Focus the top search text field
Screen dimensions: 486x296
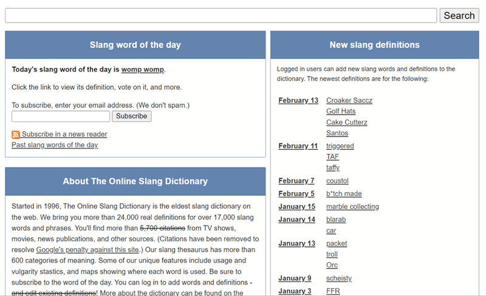click(x=221, y=16)
